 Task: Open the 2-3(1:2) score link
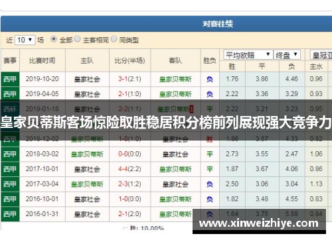(129, 184)
